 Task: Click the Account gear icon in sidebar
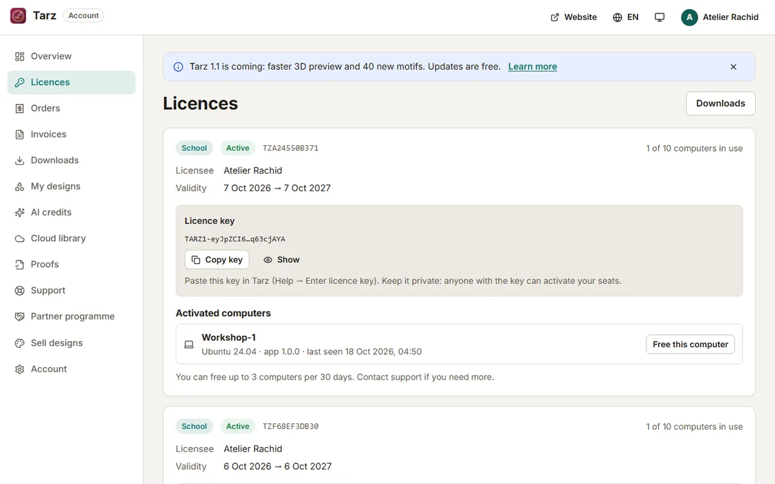[x=19, y=369]
